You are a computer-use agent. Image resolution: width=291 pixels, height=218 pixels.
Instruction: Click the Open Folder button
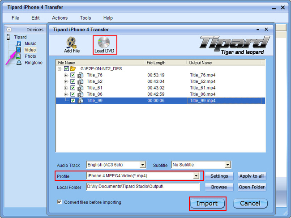click(x=252, y=187)
